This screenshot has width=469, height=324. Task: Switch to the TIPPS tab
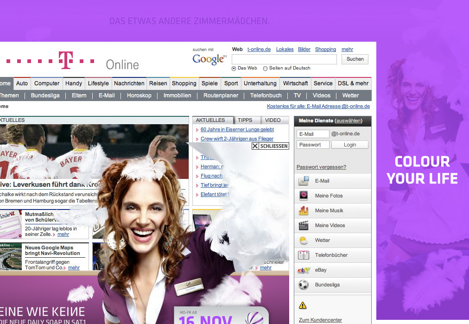245,120
